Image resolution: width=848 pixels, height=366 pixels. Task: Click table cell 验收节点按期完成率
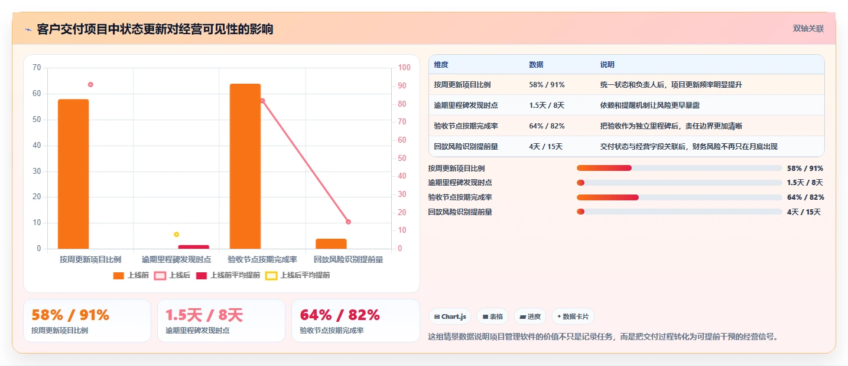(x=466, y=126)
